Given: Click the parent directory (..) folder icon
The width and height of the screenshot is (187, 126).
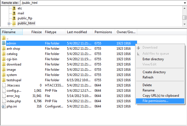Looking at the screenshot, I should point(4,38).
